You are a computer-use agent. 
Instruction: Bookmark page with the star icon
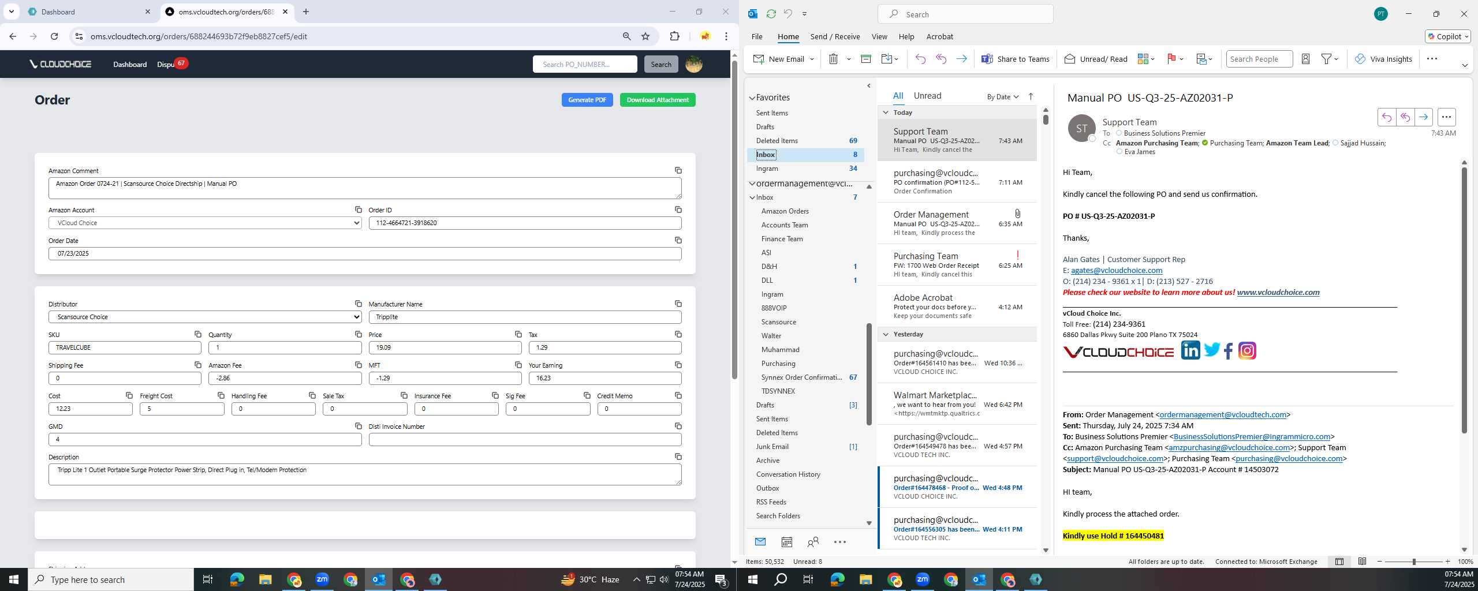pos(645,36)
